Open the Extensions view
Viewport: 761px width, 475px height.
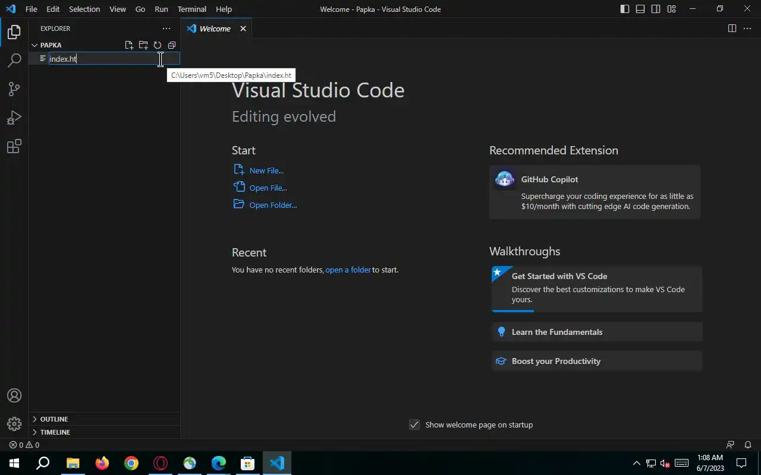[x=14, y=146]
